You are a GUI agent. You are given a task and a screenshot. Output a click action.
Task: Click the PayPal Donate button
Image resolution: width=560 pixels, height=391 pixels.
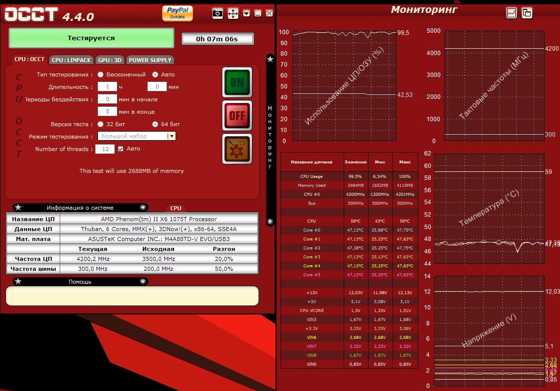click(x=178, y=13)
